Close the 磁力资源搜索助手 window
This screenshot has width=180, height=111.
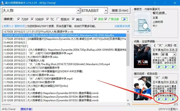click(175, 3)
